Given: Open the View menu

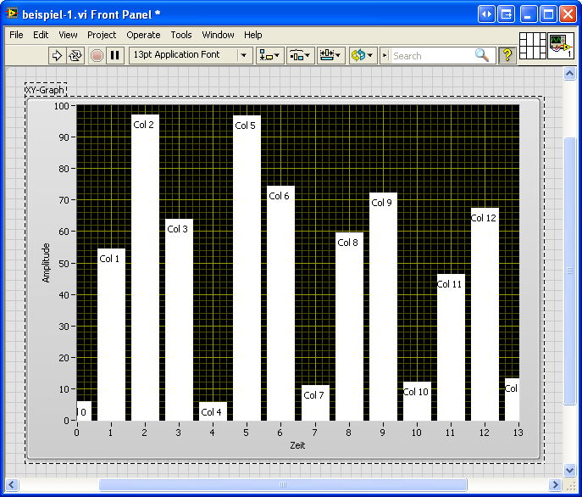Looking at the screenshot, I should tap(68, 35).
